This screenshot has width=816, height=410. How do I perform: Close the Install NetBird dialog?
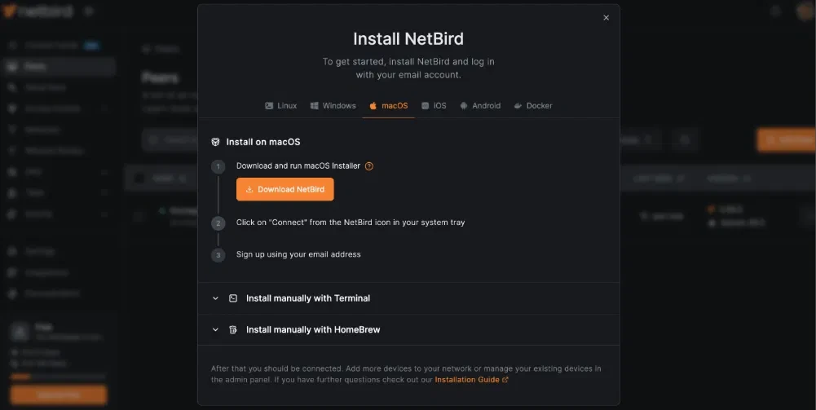pyautogui.click(x=606, y=18)
